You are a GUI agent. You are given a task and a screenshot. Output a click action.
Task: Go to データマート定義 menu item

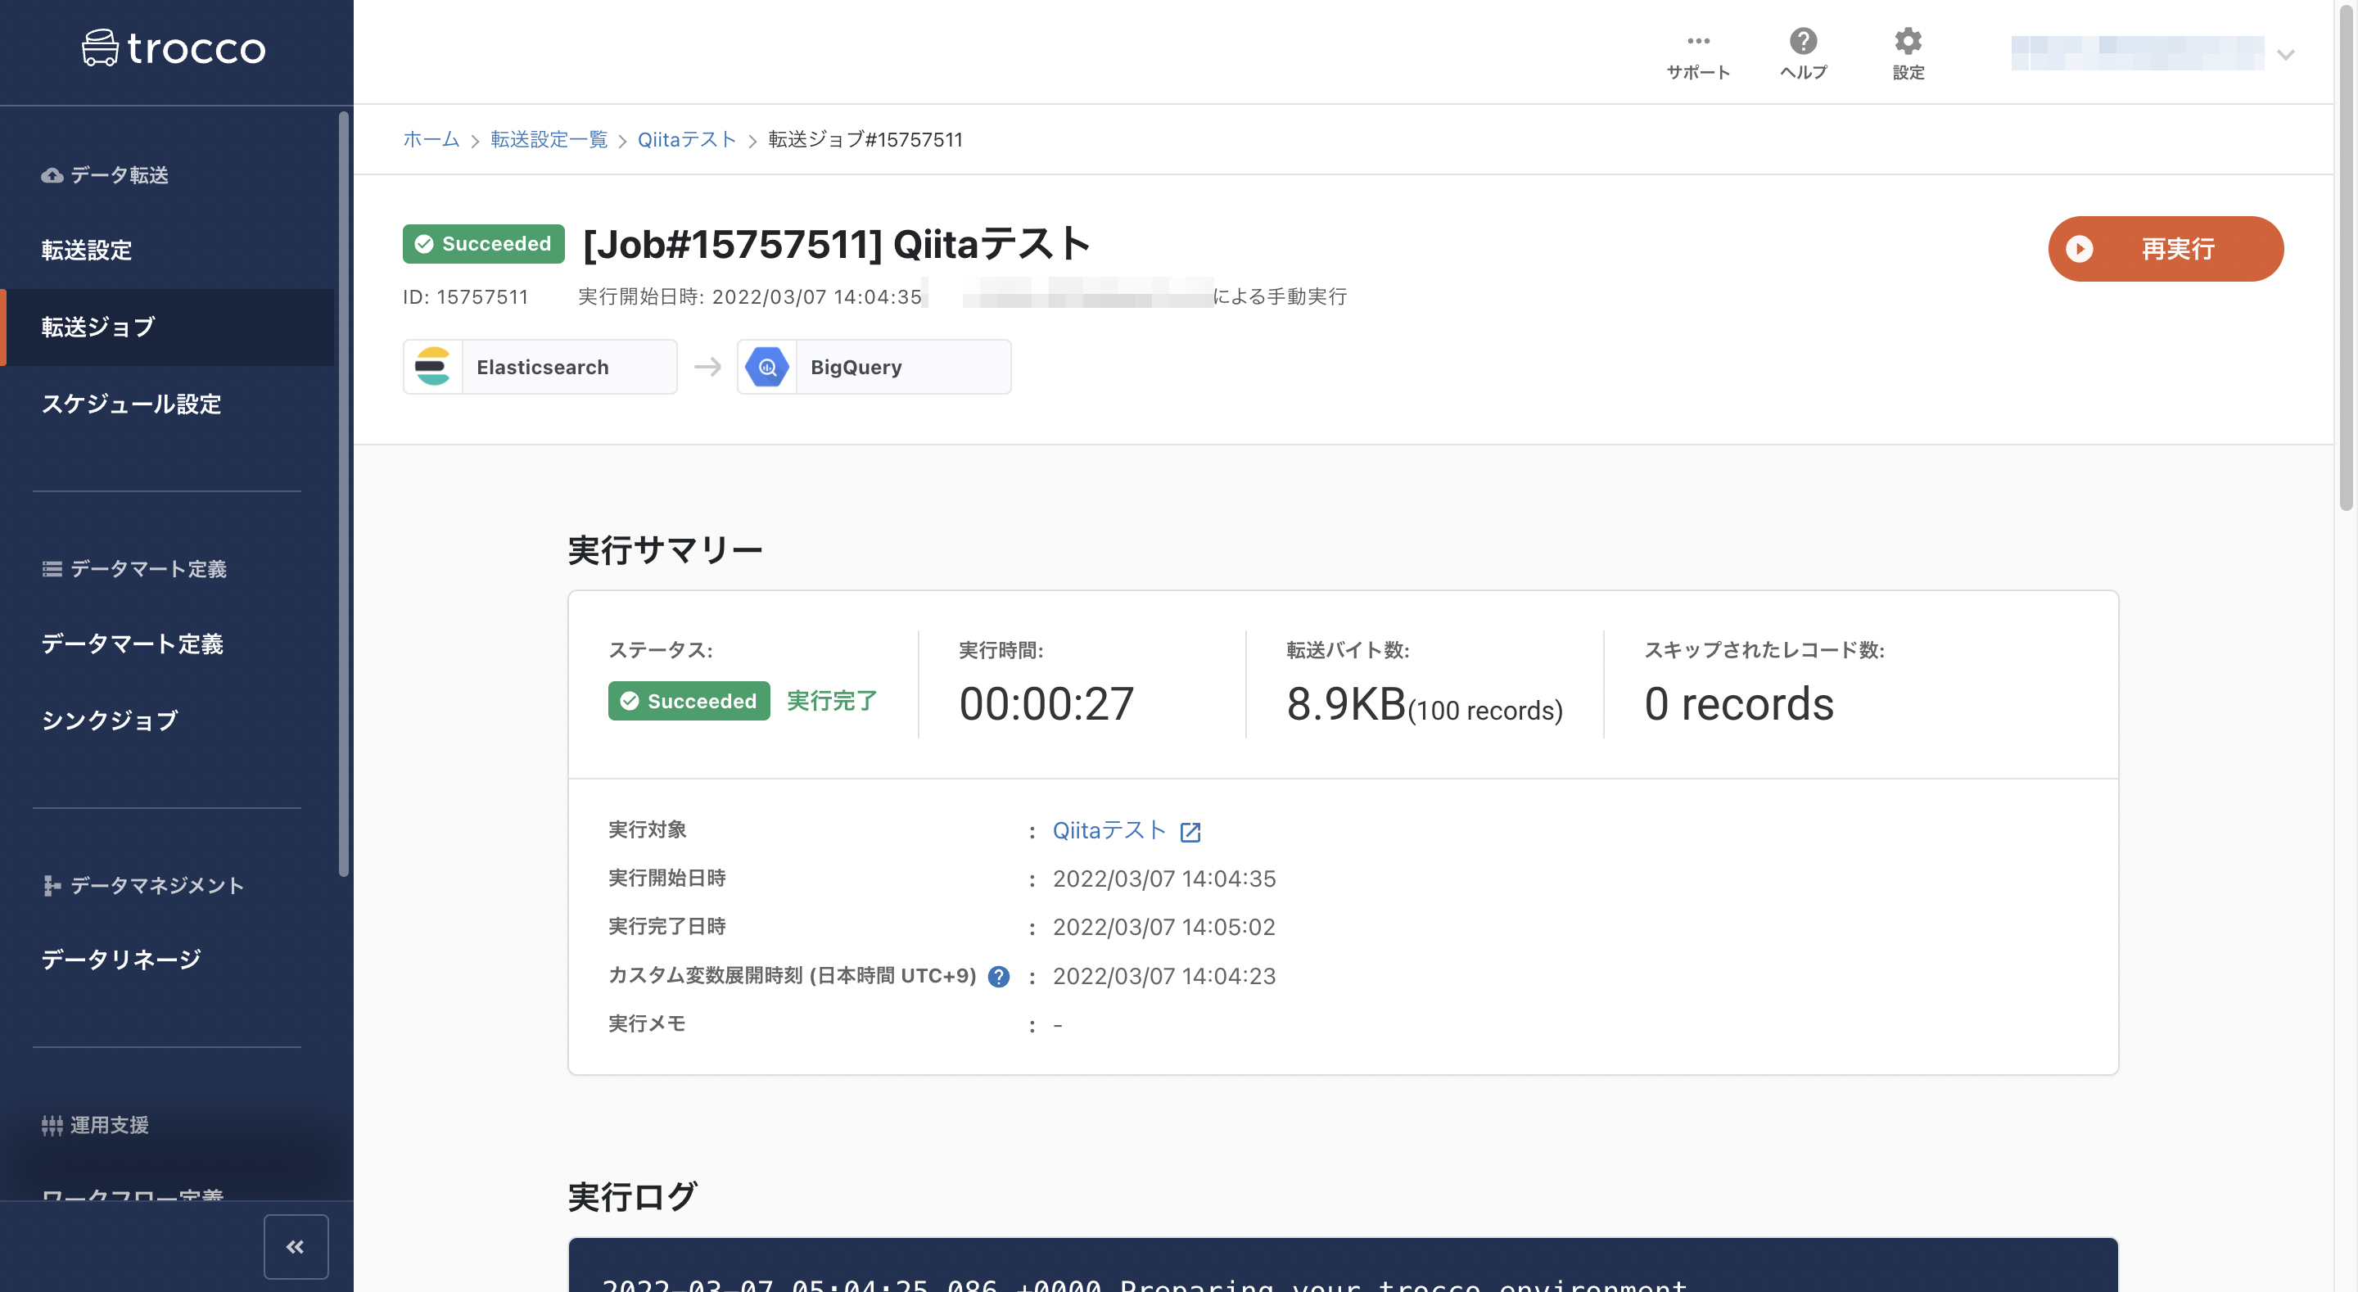[132, 644]
